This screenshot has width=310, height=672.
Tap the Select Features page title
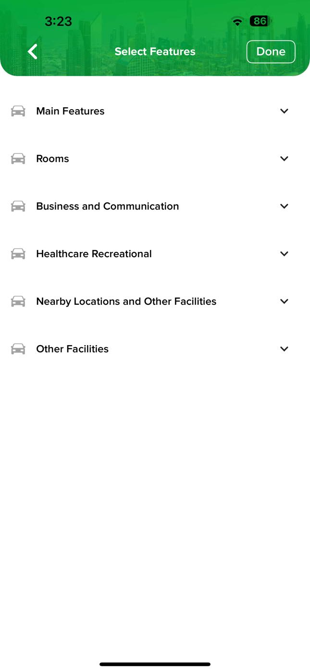(155, 51)
